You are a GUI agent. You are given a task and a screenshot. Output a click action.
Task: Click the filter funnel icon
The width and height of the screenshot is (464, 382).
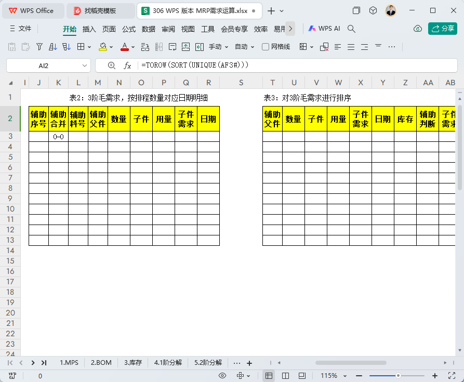[x=39, y=47]
